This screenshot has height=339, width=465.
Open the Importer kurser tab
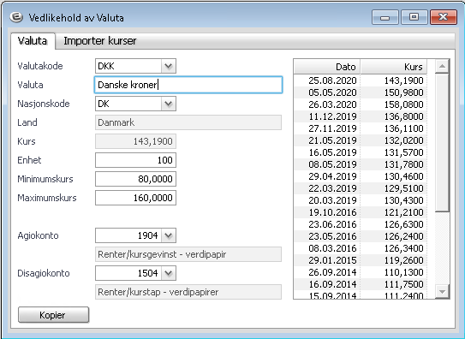coord(100,40)
